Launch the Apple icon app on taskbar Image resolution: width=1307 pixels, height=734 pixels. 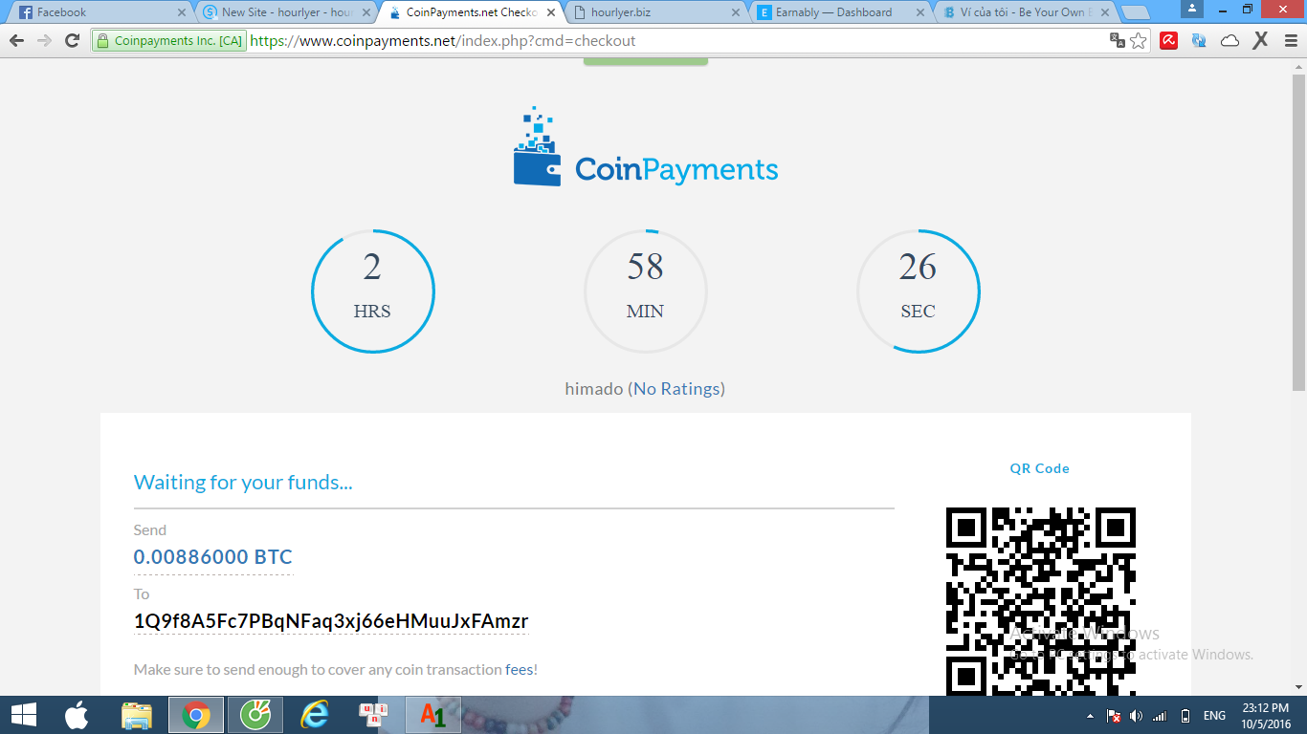[77, 715]
